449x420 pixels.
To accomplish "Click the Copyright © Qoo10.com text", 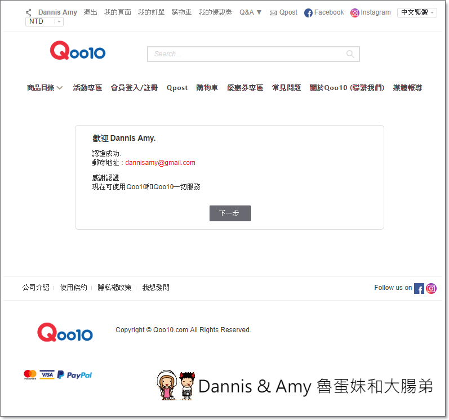I will 183,330.
